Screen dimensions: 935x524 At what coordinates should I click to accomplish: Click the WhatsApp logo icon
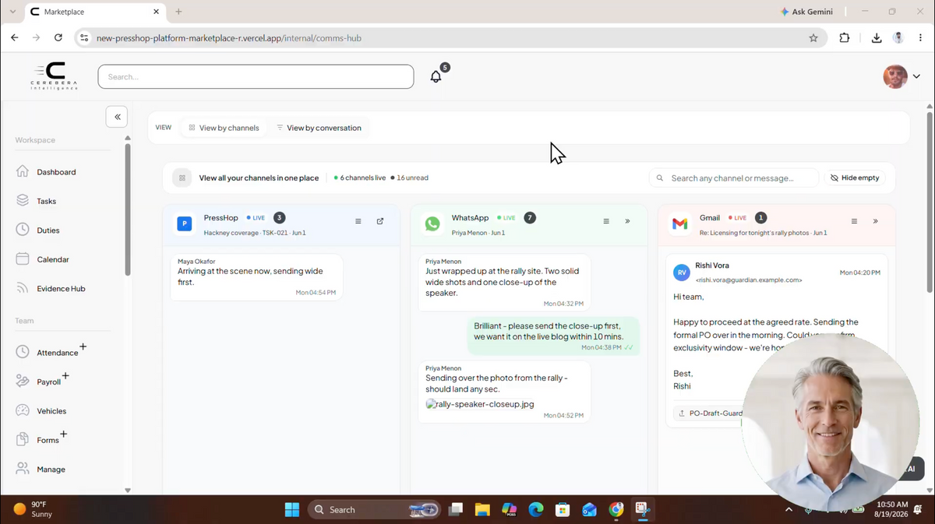pyautogui.click(x=432, y=223)
